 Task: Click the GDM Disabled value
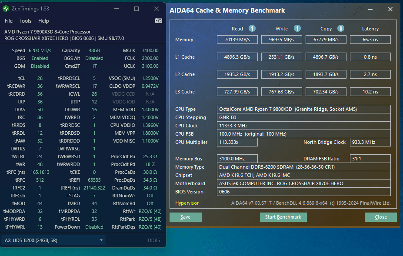[x=40, y=66]
